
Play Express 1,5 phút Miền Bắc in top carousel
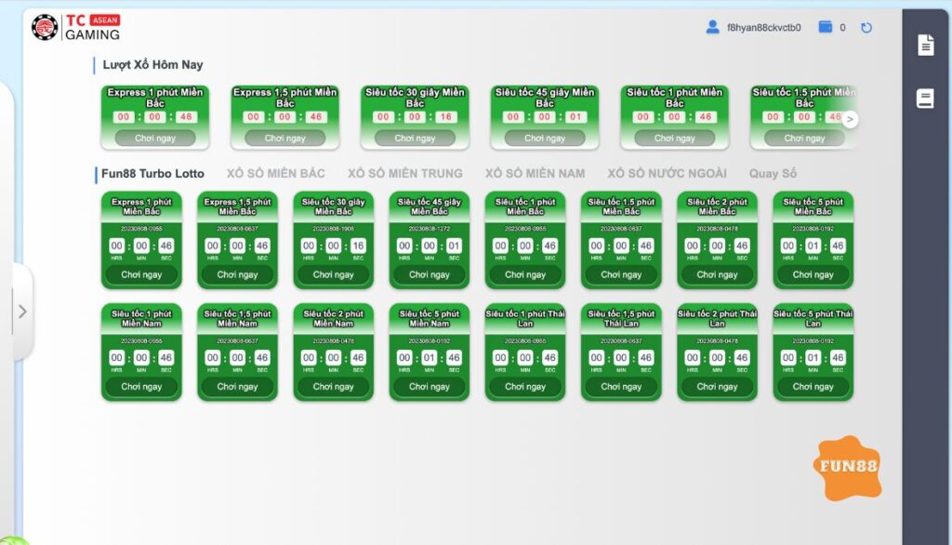pyautogui.click(x=284, y=138)
